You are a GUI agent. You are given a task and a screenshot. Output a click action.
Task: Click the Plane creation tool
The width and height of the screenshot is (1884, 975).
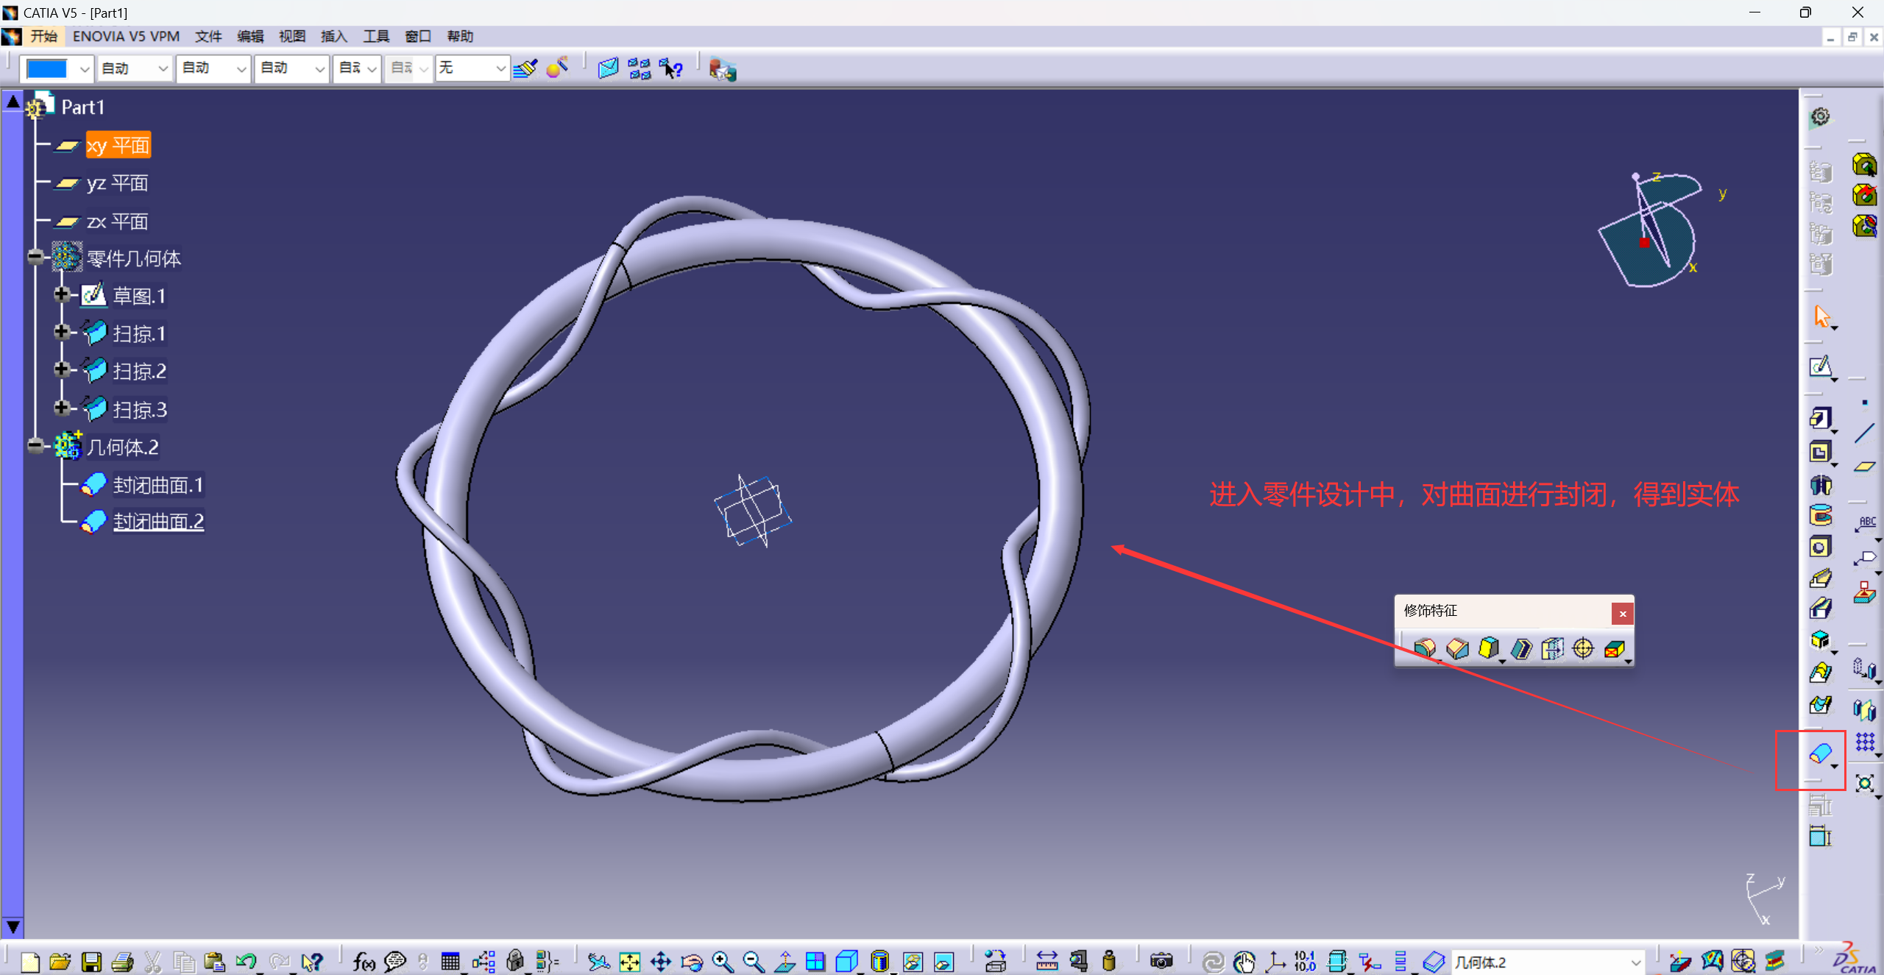coord(1865,467)
